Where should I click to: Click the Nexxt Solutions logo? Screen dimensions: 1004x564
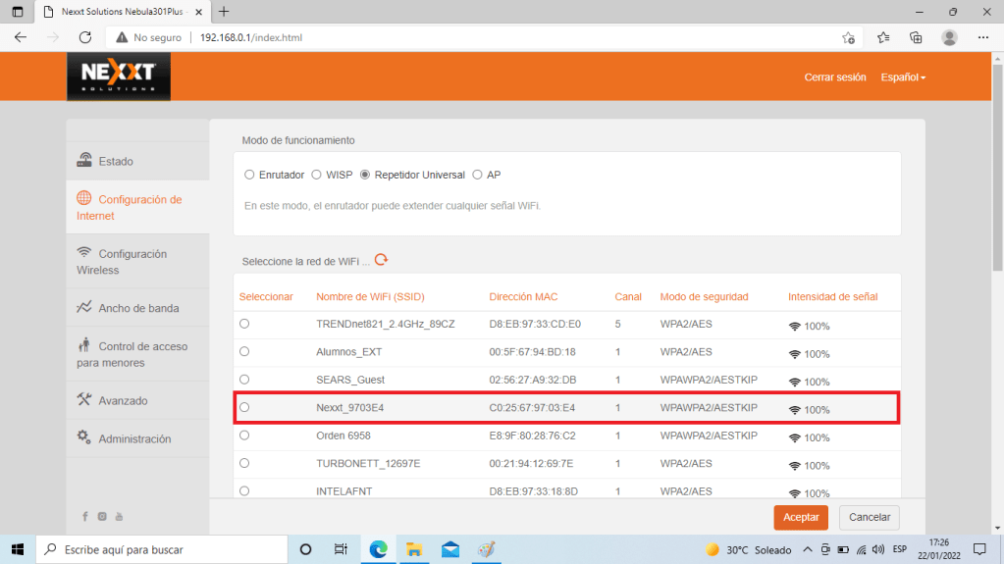coord(118,77)
